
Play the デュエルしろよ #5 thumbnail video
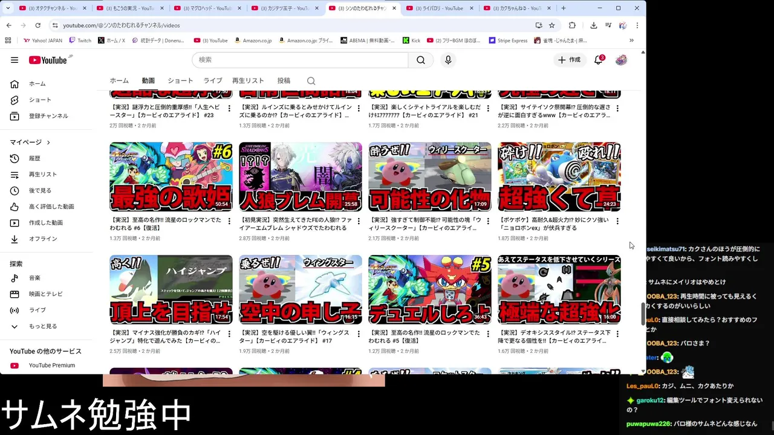(430, 289)
